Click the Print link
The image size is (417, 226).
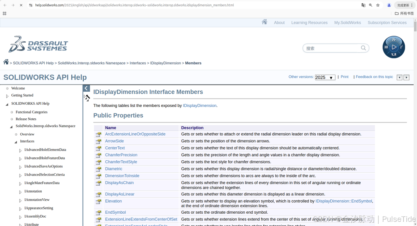(345, 77)
